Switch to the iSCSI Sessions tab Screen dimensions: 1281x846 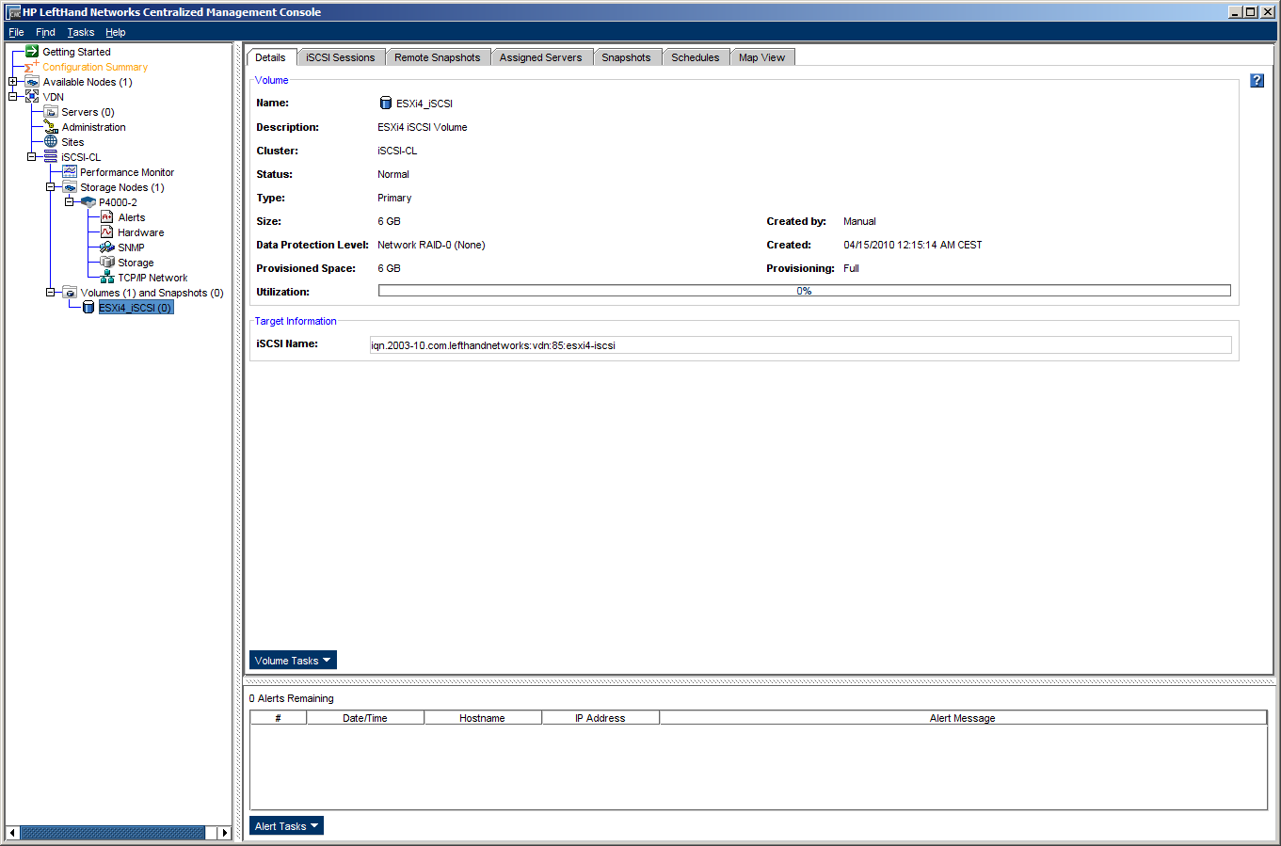(x=340, y=57)
